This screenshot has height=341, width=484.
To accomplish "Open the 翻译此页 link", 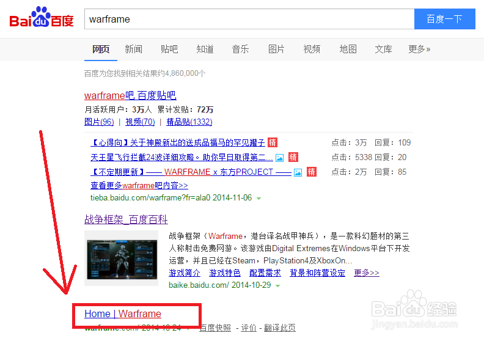I will tap(280, 328).
